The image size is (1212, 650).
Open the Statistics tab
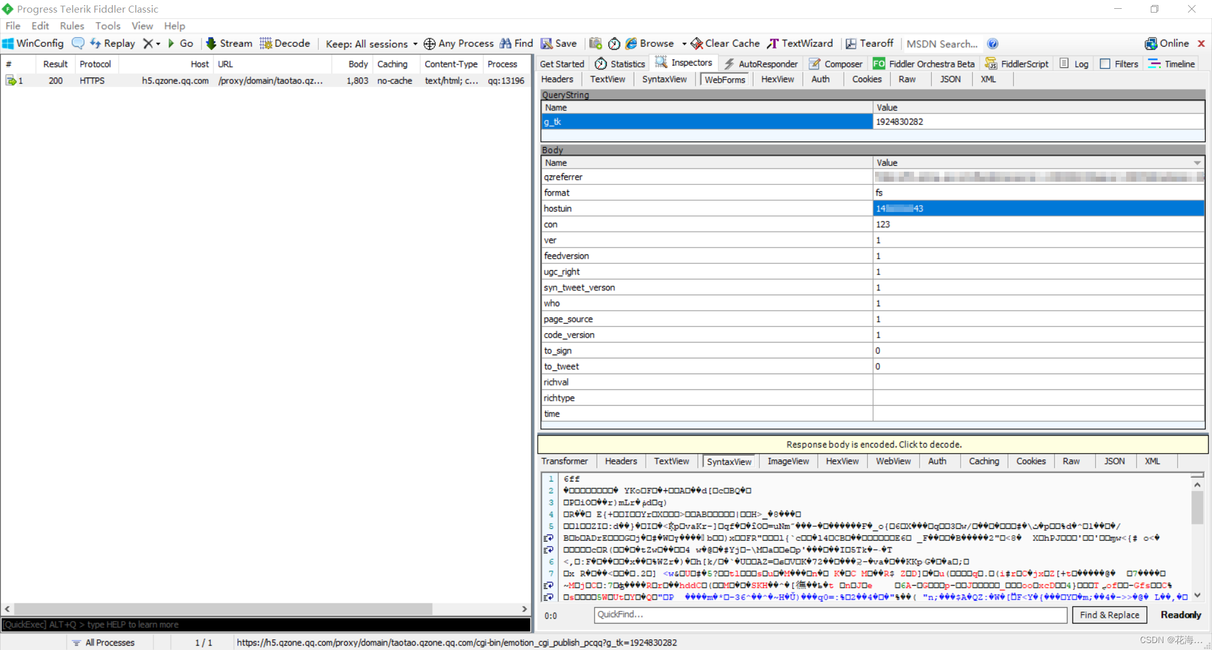pyautogui.click(x=620, y=64)
